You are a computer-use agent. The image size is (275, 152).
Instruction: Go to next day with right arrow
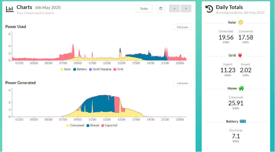click(186, 8)
